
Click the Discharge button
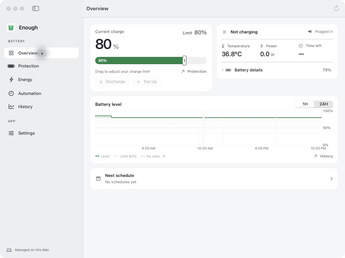[112, 82]
